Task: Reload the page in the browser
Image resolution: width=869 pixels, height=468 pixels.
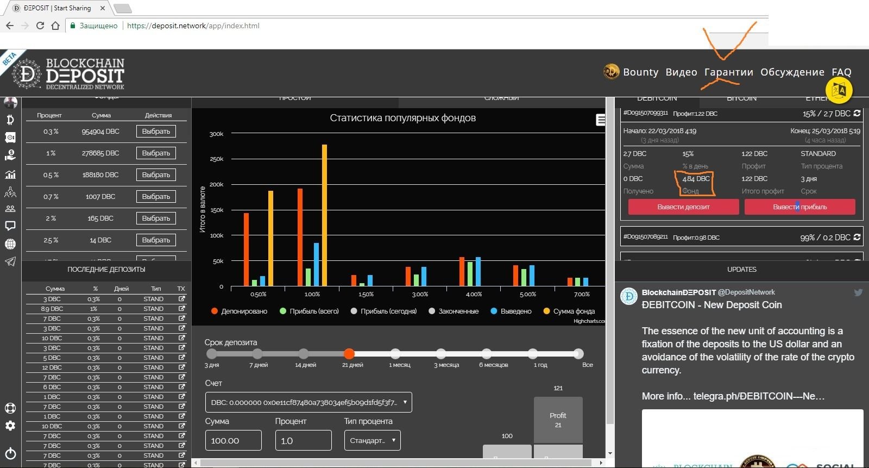Action: point(40,26)
